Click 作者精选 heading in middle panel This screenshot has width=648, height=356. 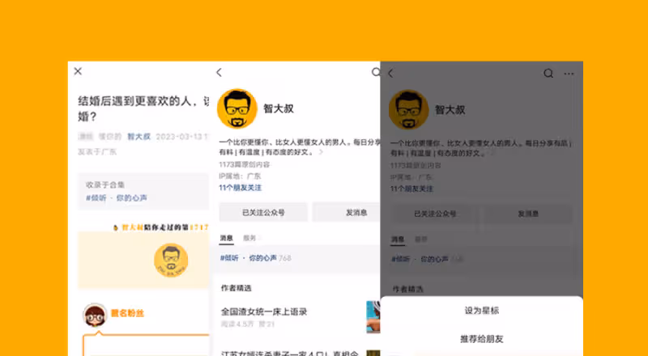point(236,288)
